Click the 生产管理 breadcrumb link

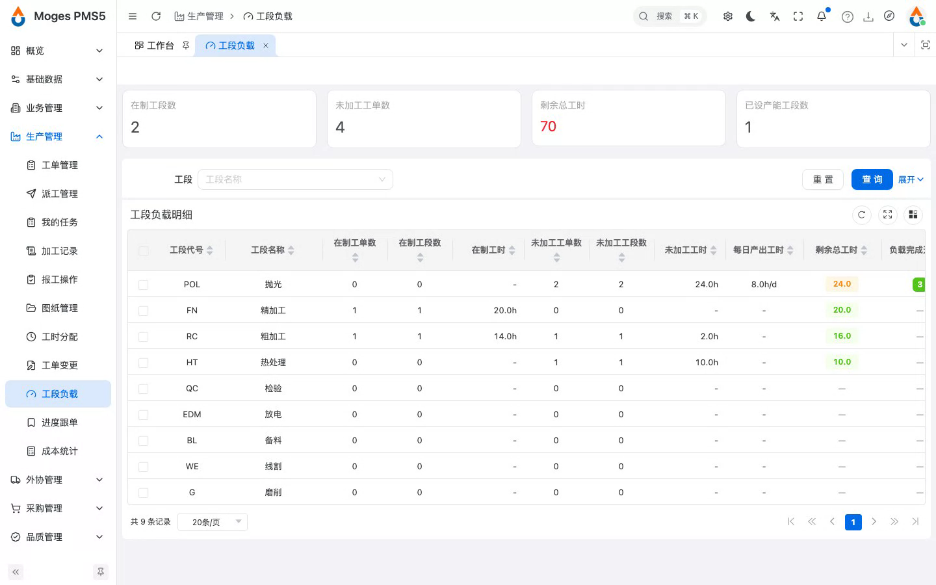199,16
